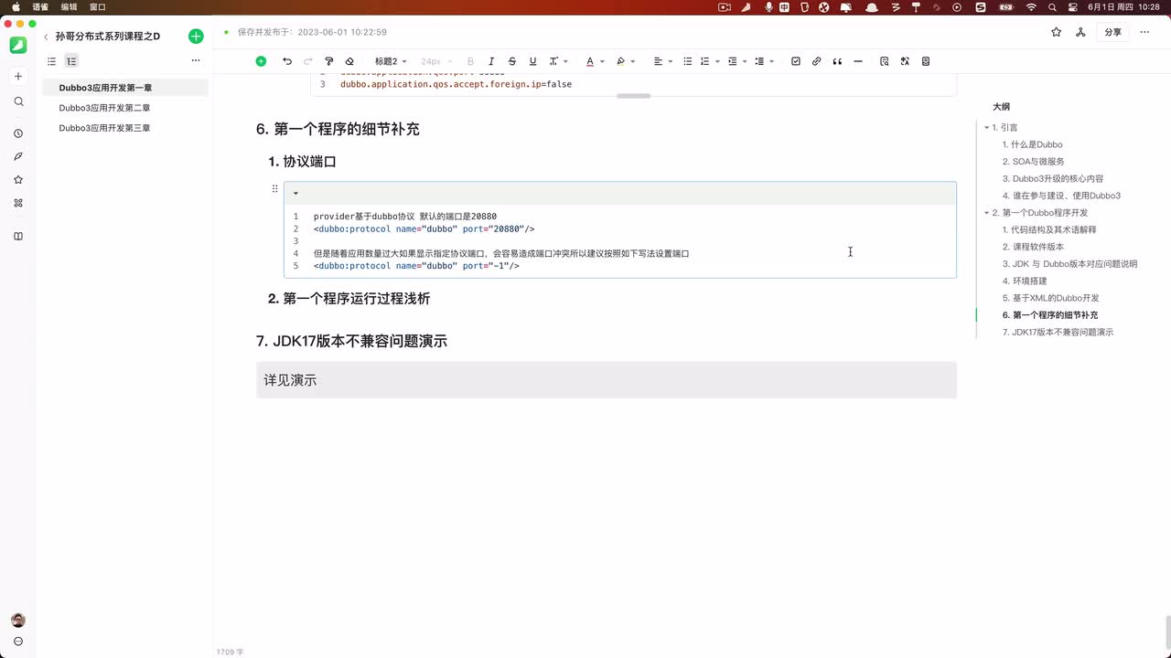Image resolution: width=1171 pixels, height=658 pixels.
Task: Open more text styles dropdown
Action: click(558, 61)
